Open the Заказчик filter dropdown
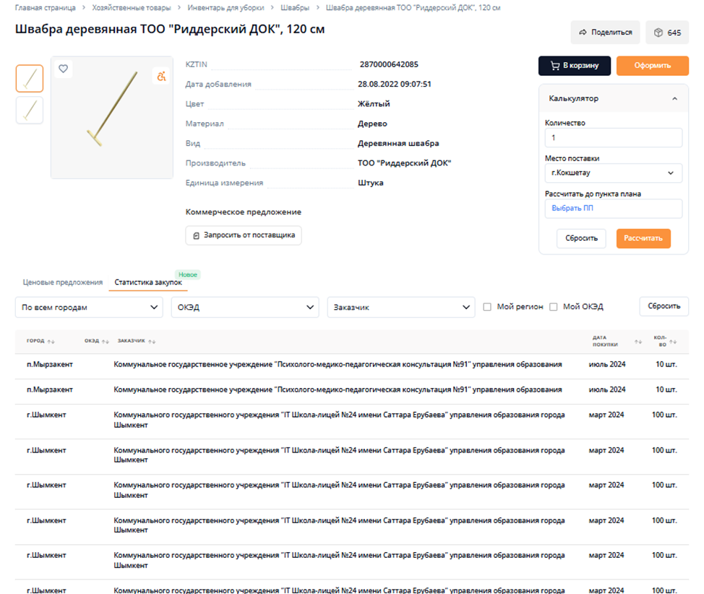 point(400,307)
